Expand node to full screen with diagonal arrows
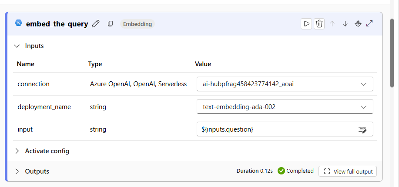The width and height of the screenshot is (399, 187). pos(369,23)
